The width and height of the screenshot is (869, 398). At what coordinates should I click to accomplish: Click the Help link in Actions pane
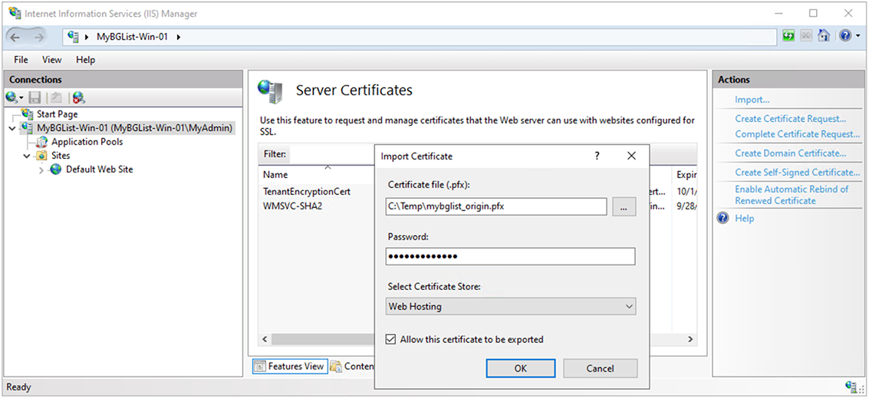tap(744, 219)
